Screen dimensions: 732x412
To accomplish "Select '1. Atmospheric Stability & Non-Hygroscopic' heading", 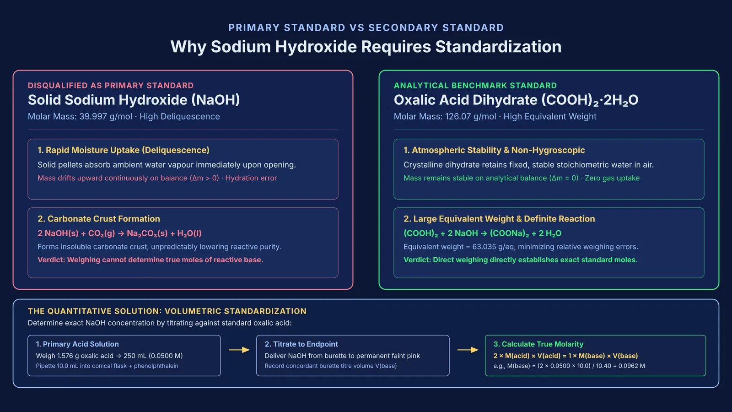I will click(494, 150).
